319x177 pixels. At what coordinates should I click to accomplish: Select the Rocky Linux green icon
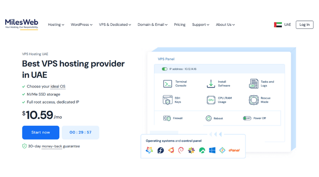click(x=202, y=150)
